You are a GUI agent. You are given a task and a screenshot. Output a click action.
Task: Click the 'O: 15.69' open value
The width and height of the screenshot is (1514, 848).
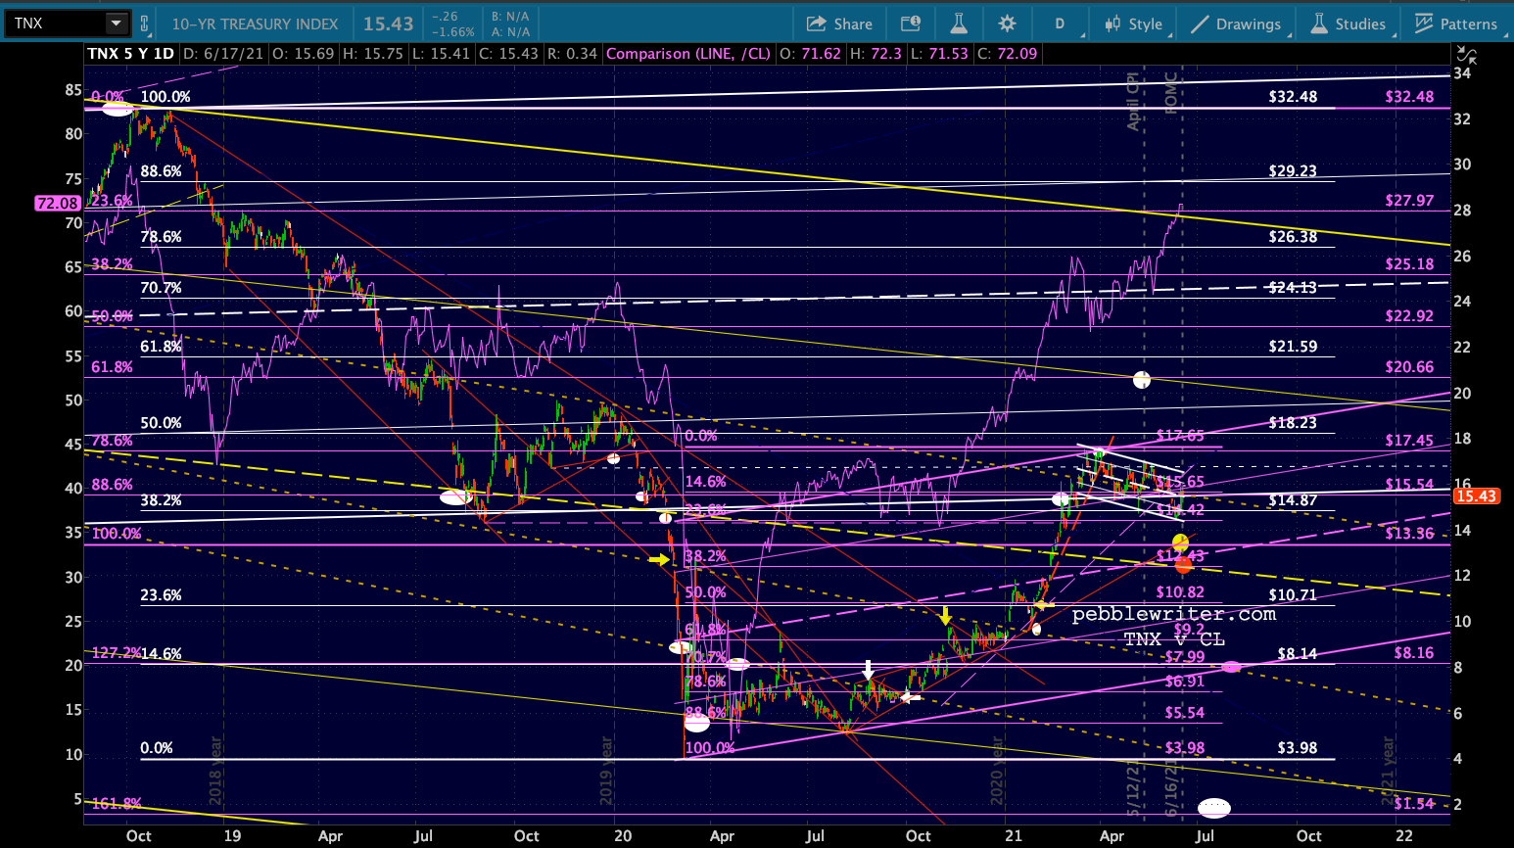point(303,54)
